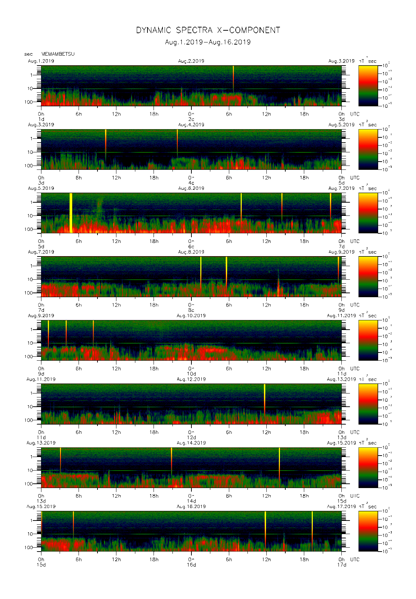Click the color scale bar beside the Aug.11–Aug.13 panel
The width and height of the screenshot is (416, 599).
point(368,404)
